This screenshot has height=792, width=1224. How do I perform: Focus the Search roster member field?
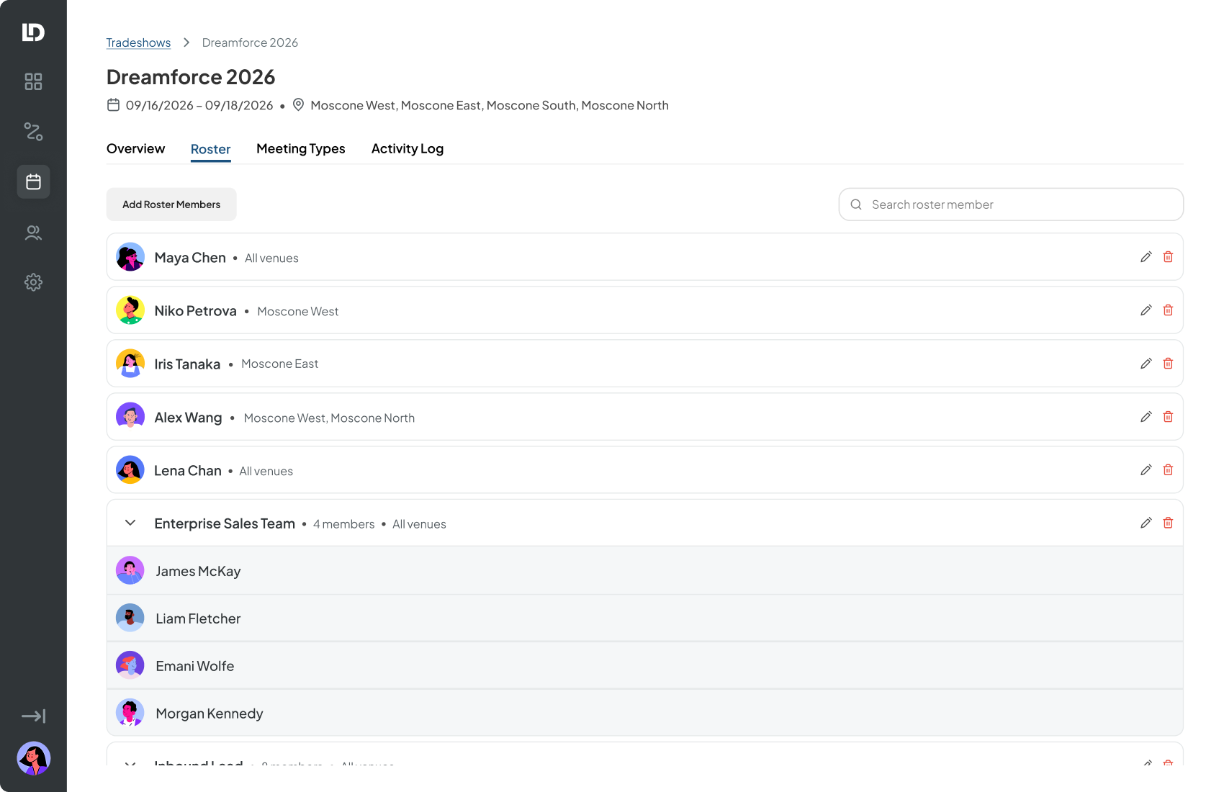(1011, 204)
